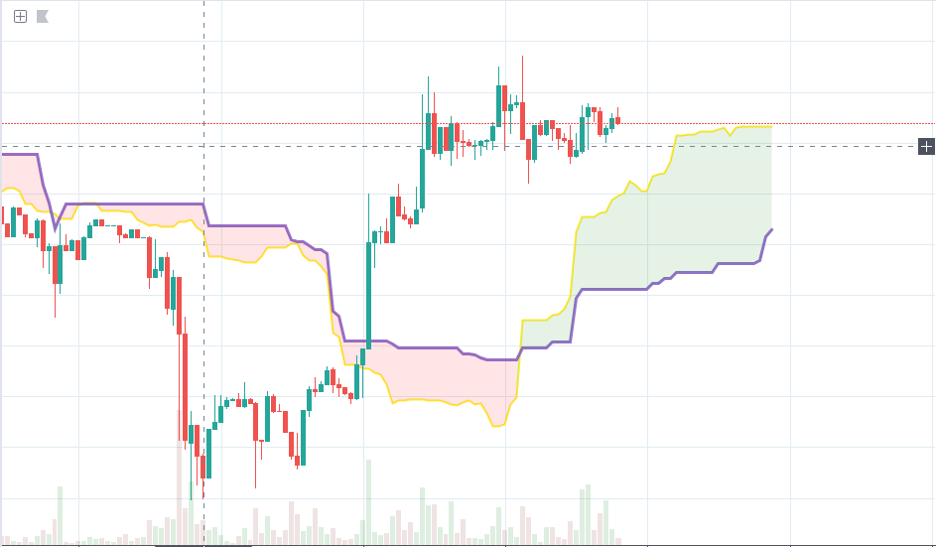The width and height of the screenshot is (936, 547).
Task: Click the dark plus button on the right edge
Action: coord(926,147)
